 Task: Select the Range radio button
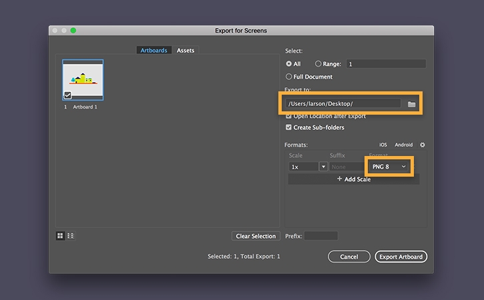(x=318, y=64)
